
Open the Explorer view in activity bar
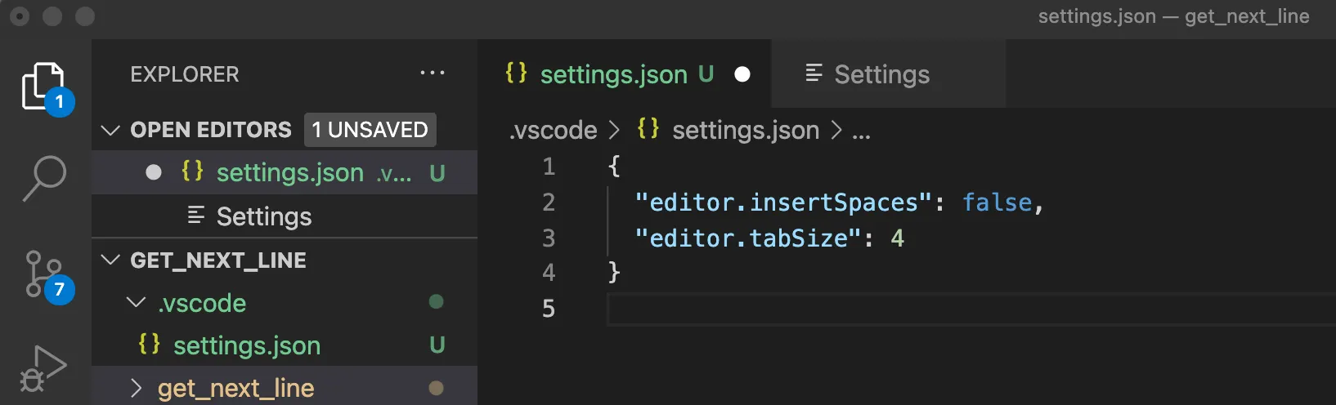43,86
